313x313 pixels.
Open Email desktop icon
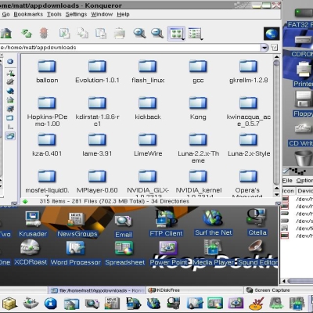tap(124, 226)
